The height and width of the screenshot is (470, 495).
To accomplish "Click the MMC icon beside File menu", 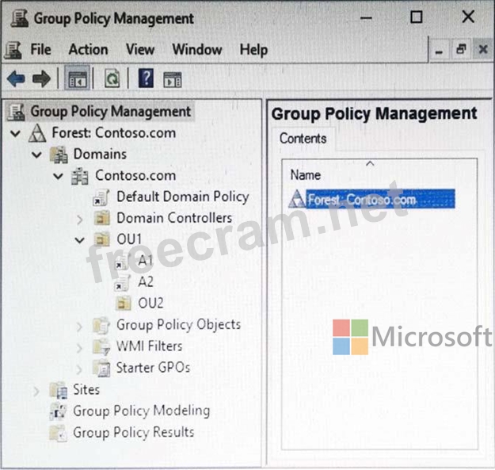I will pos(13,50).
